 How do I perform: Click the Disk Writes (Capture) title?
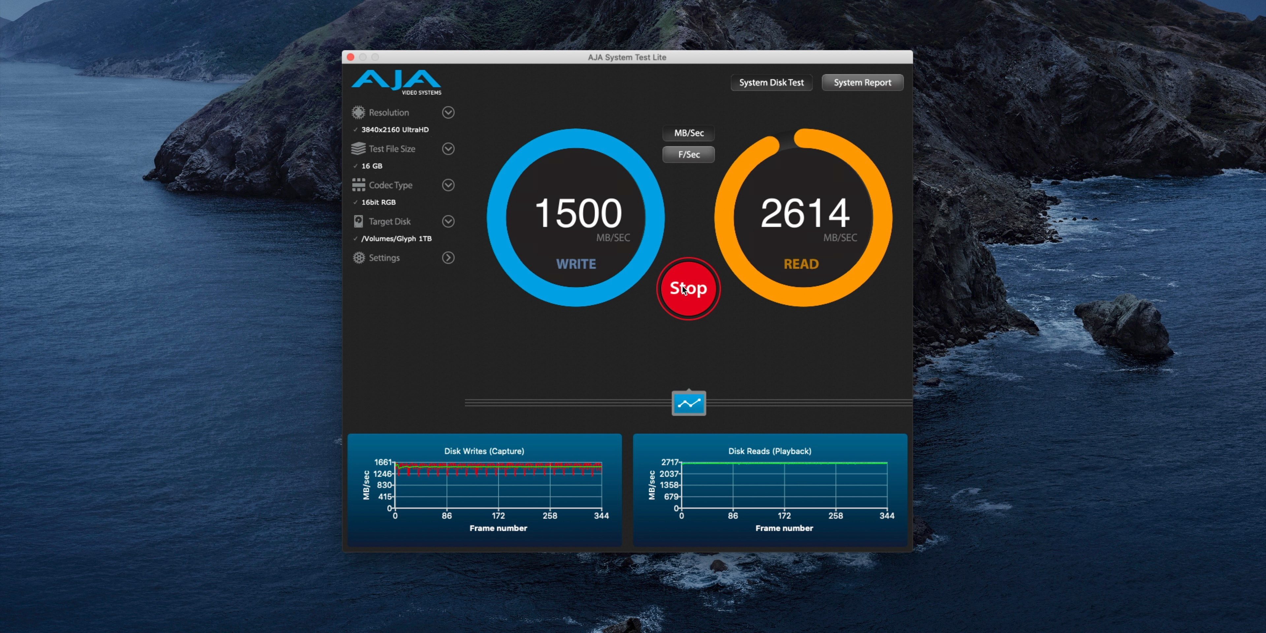pos(484,451)
